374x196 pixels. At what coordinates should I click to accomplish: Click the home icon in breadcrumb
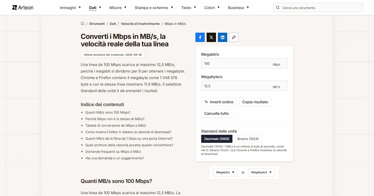pos(83,24)
